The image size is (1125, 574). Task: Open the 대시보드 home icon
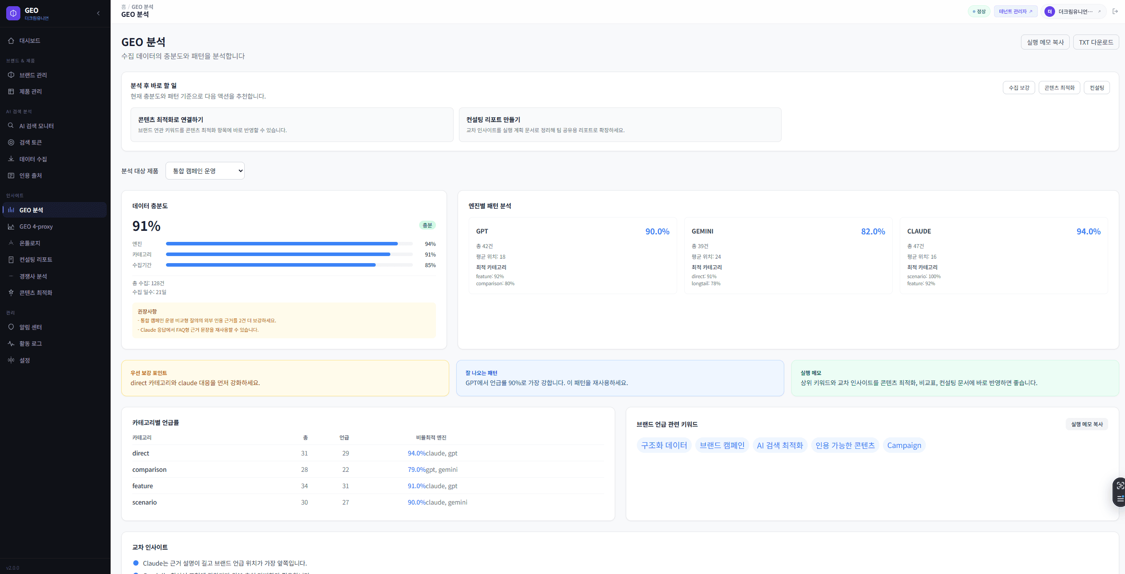pos(11,41)
